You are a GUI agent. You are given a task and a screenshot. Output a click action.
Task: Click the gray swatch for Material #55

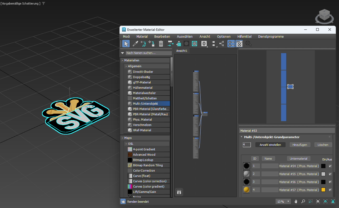(x=323, y=174)
